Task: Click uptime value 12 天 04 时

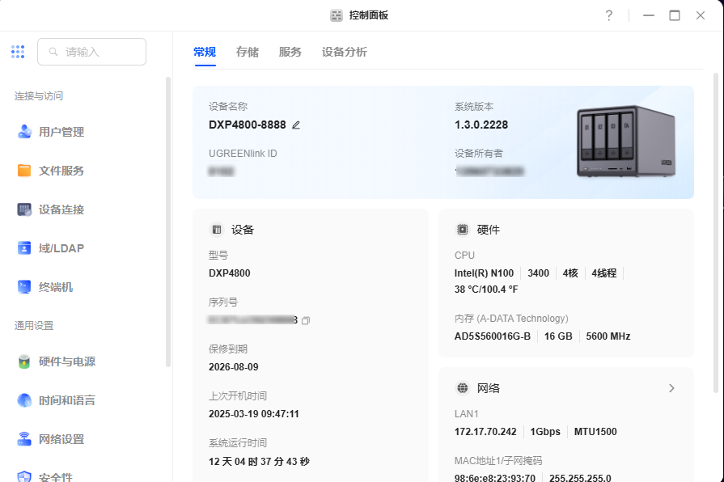Action: (x=233, y=461)
